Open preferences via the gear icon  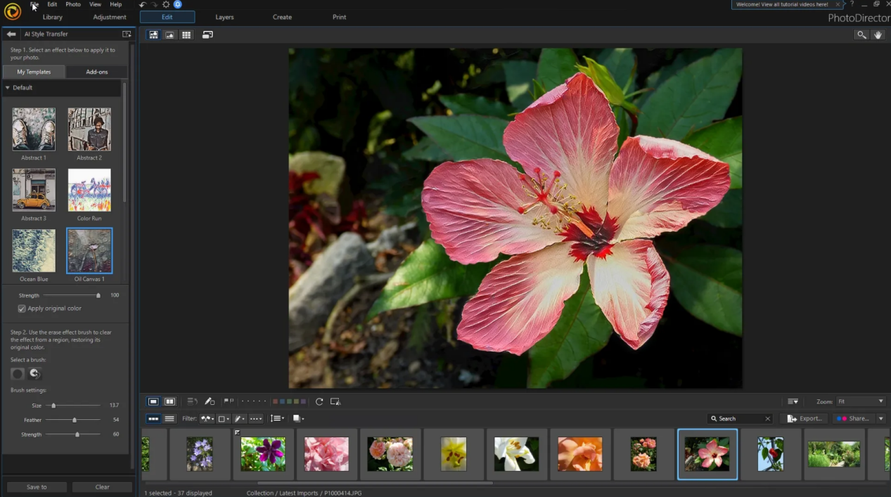(166, 4)
